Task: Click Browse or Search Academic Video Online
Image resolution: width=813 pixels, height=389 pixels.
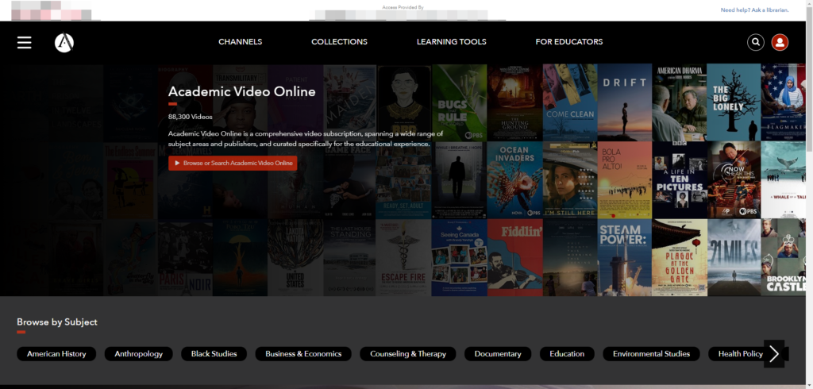Action: pos(233,163)
